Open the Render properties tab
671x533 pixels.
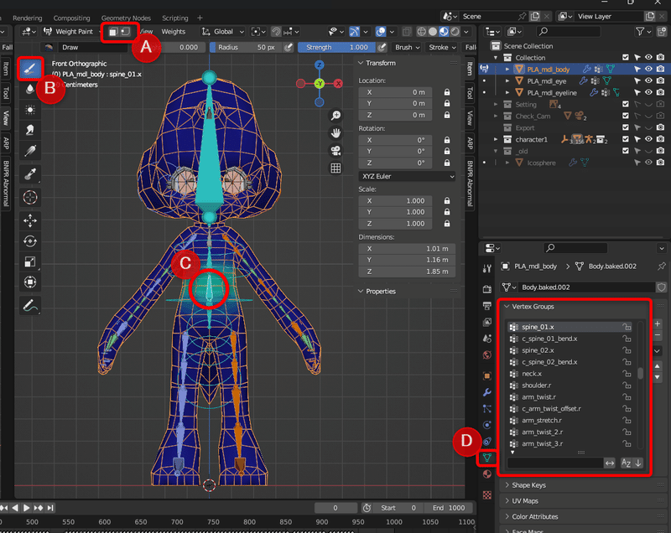click(x=487, y=289)
